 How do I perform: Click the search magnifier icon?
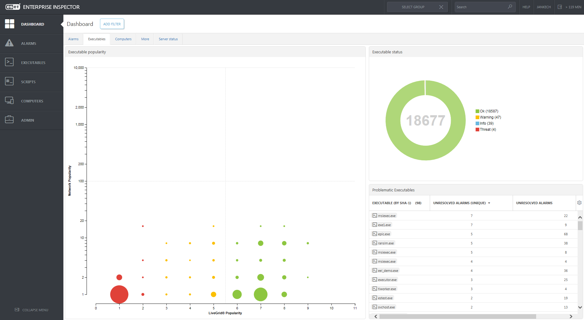(510, 7)
